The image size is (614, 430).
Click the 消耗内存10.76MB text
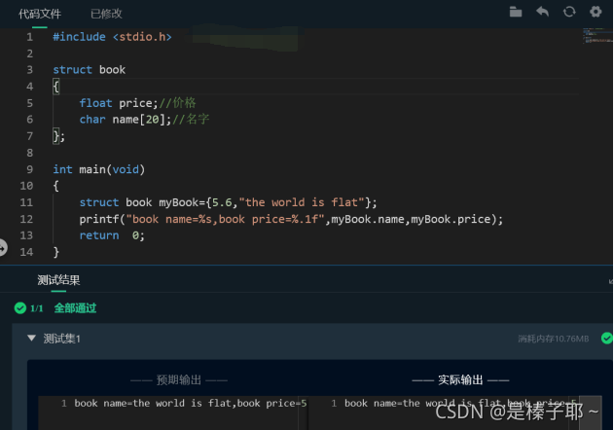pos(554,339)
